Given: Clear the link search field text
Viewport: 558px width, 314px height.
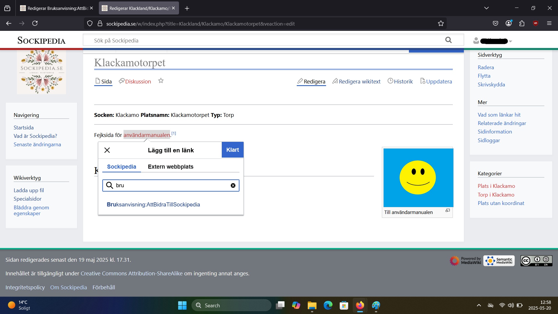Looking at the screenshot, I should click(x=233, y=185).
